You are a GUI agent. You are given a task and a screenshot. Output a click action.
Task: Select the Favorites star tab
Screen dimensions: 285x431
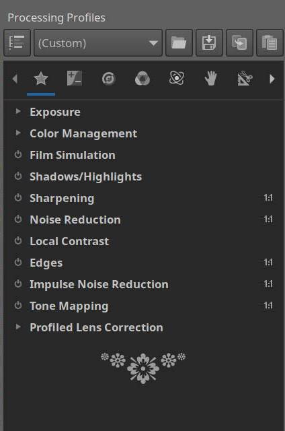[x=41, y=79]
